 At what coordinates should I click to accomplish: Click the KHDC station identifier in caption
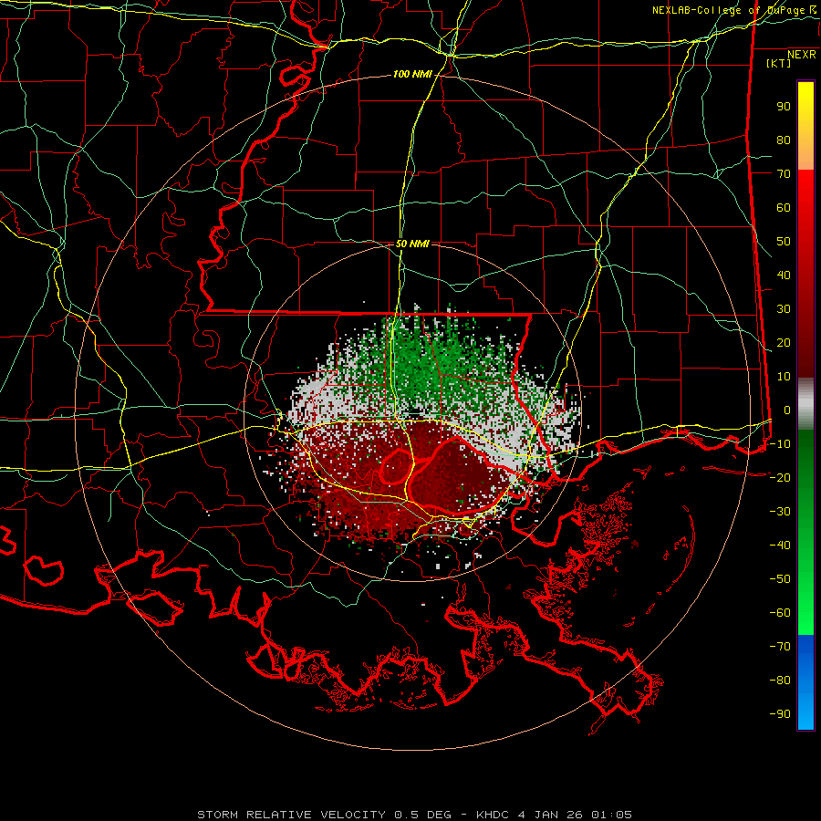493,815
